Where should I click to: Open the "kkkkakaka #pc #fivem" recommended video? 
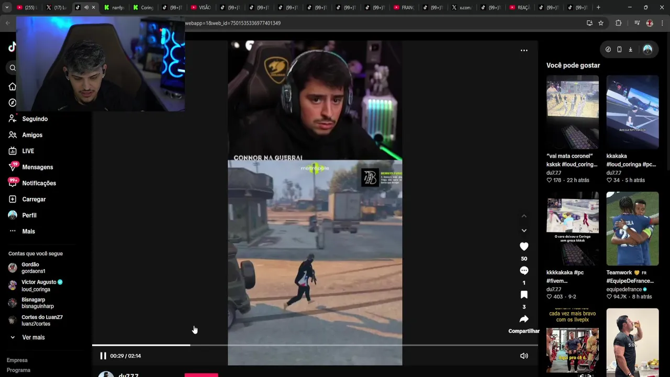point(573,229)
